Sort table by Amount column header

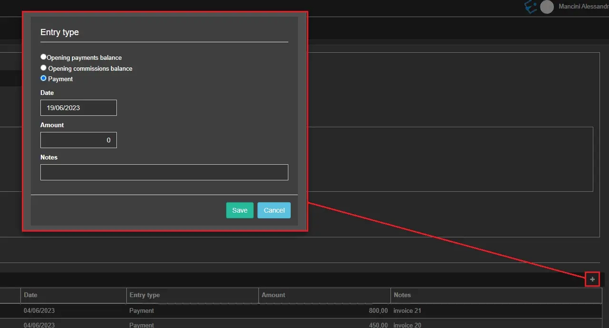[274, 295]
